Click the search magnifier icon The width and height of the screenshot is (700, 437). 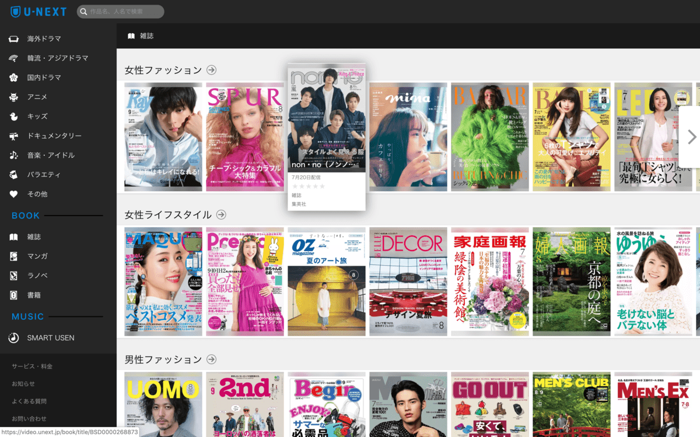pos(85,12)
